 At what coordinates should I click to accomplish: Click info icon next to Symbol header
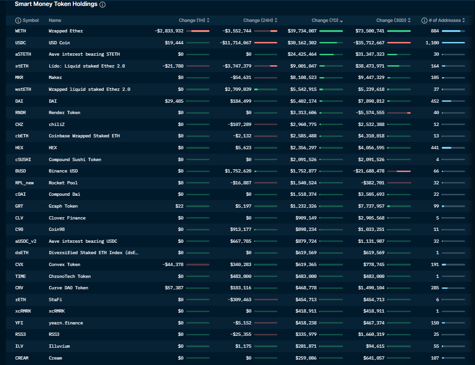tap(18, 21)
